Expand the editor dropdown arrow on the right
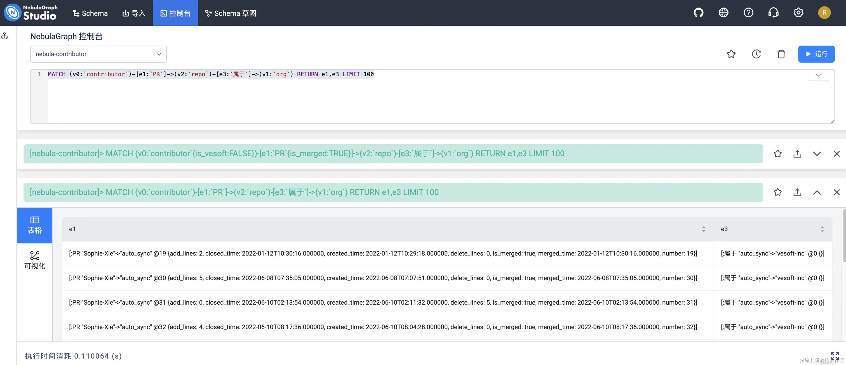This screenshot has height=365, width=846. point(818,75)
